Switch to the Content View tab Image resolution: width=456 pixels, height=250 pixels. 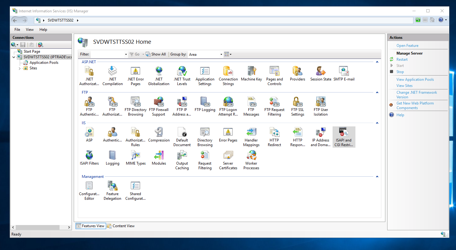coord(121,226)
